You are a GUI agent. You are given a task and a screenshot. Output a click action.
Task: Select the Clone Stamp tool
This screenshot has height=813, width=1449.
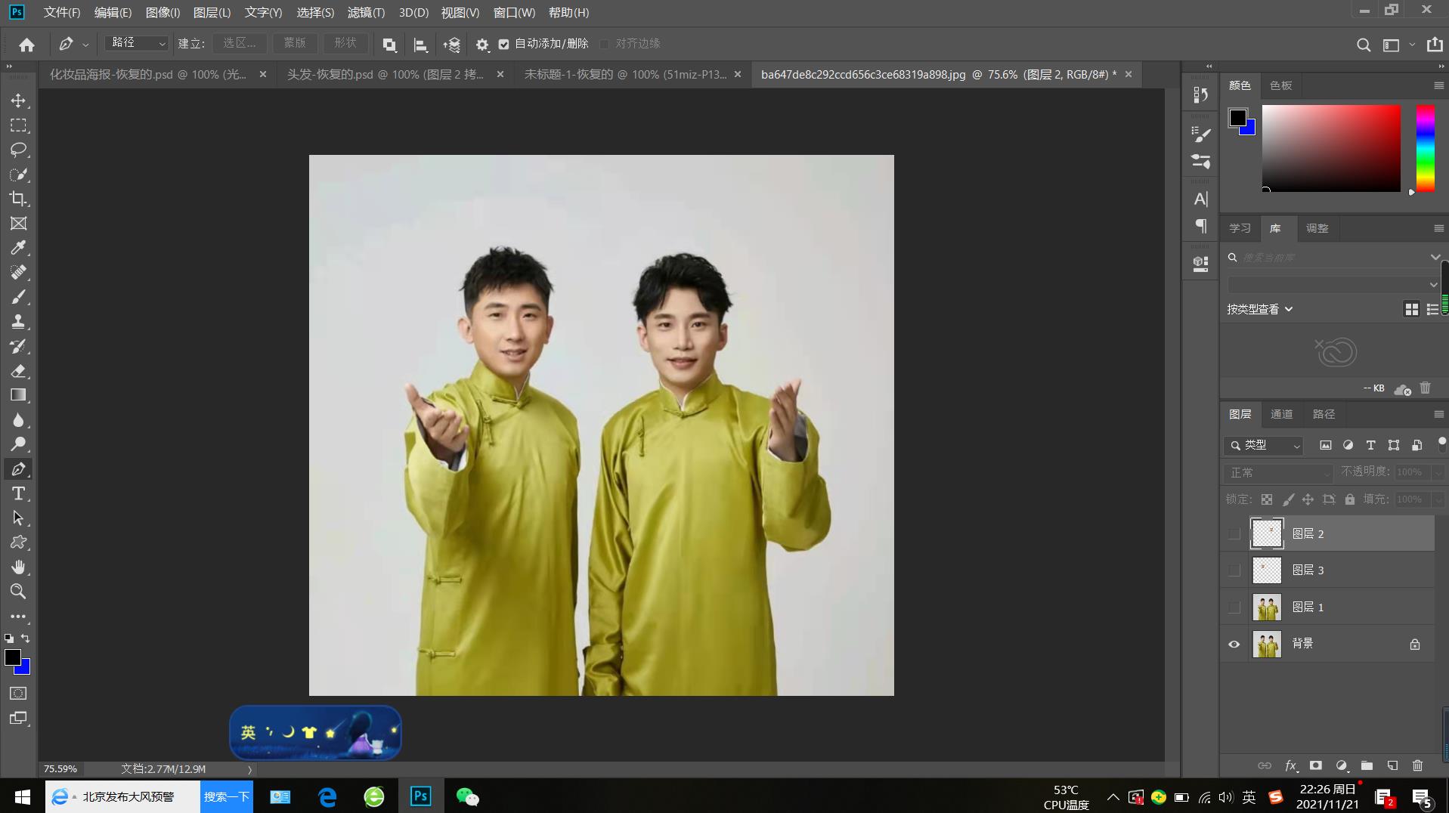pos(18,322)
